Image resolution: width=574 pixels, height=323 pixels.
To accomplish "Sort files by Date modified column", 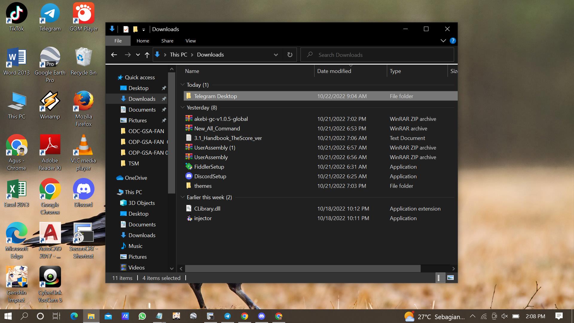I will pos(334,71).
